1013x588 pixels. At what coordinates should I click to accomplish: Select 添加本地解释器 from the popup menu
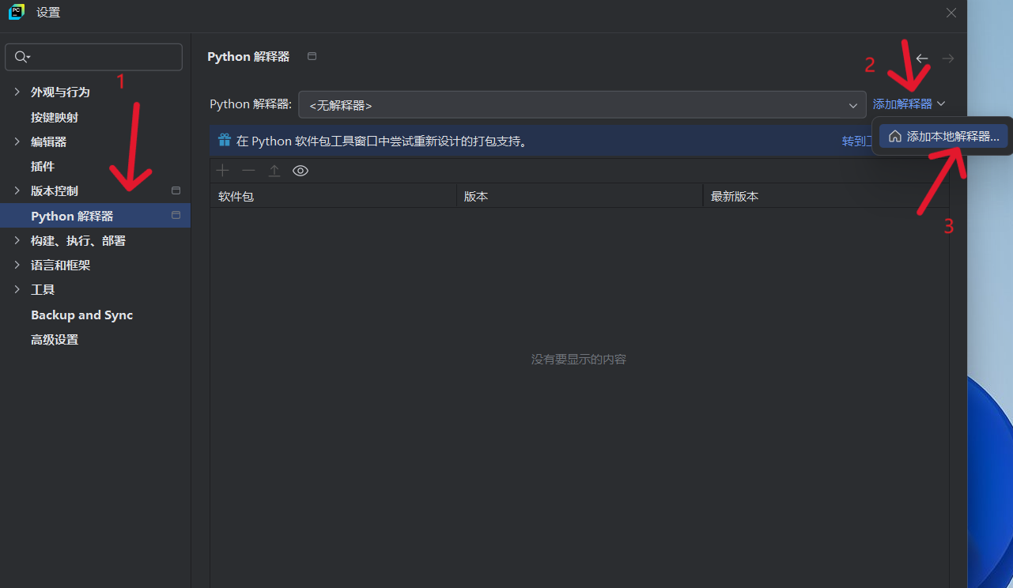click(x=943, y=137)
